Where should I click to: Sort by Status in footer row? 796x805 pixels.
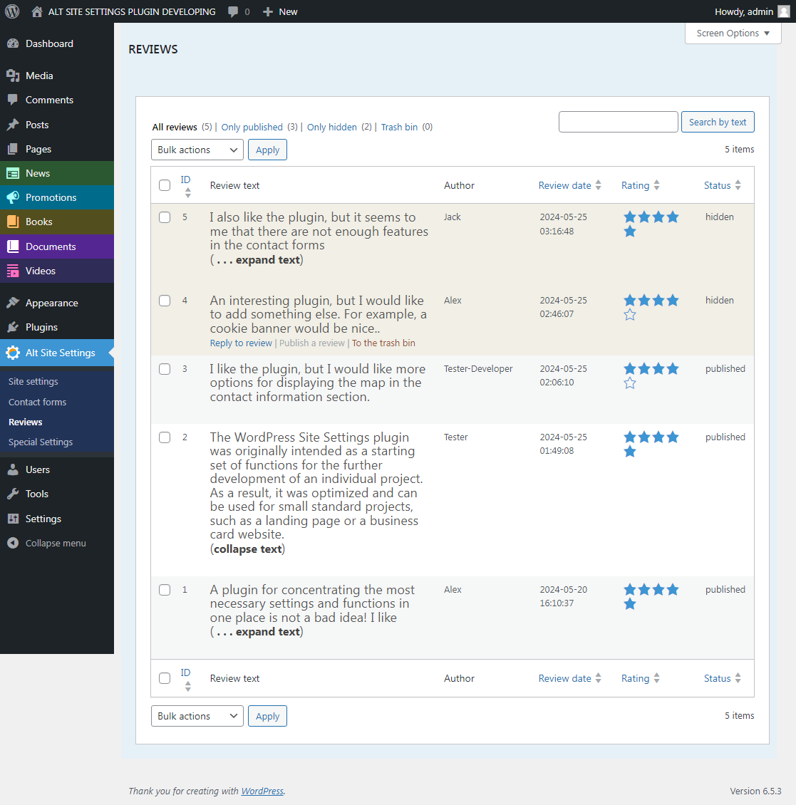(x=722, y=678)
